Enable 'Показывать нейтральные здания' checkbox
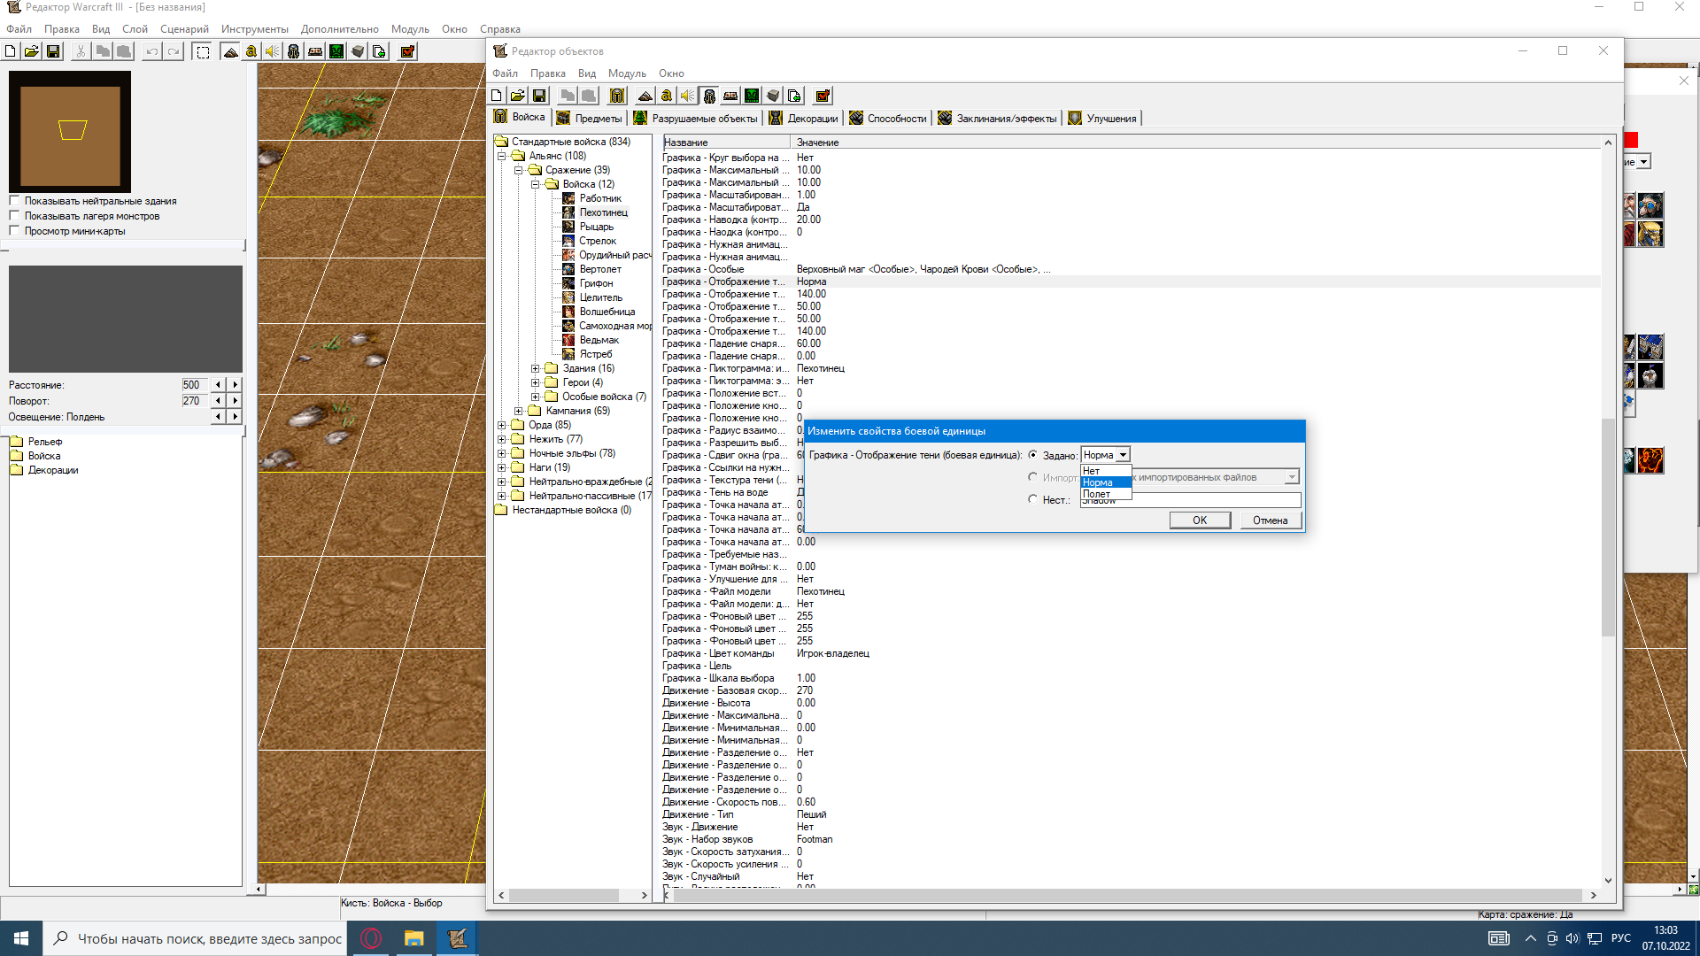This screenshot has width=1700, height=956. (x=14, y=201)
